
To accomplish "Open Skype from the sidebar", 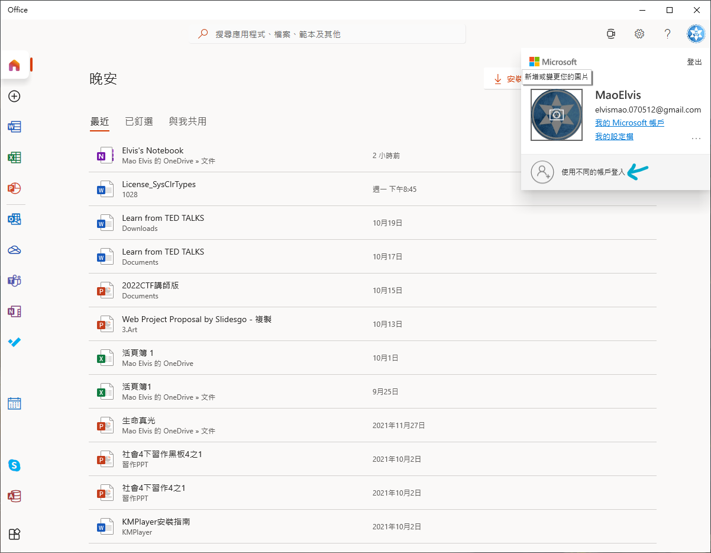I will 14,465.
